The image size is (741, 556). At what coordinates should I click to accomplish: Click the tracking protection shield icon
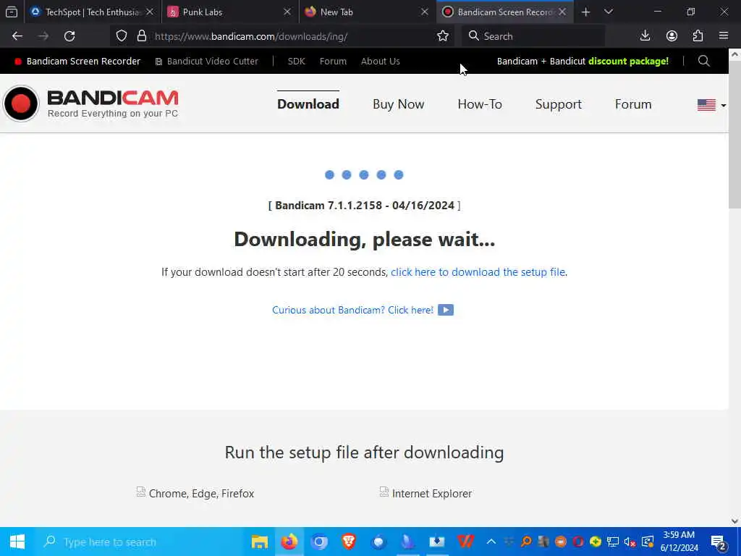point(122,36)
